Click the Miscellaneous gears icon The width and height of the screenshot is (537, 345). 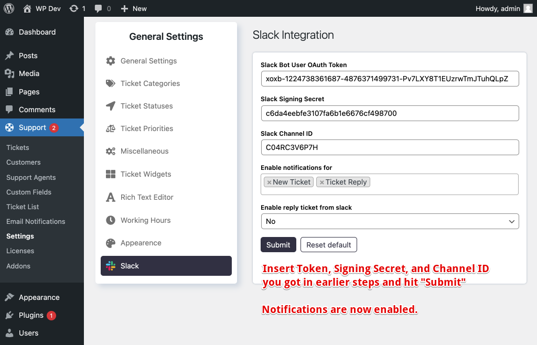(x=111, y=152)
